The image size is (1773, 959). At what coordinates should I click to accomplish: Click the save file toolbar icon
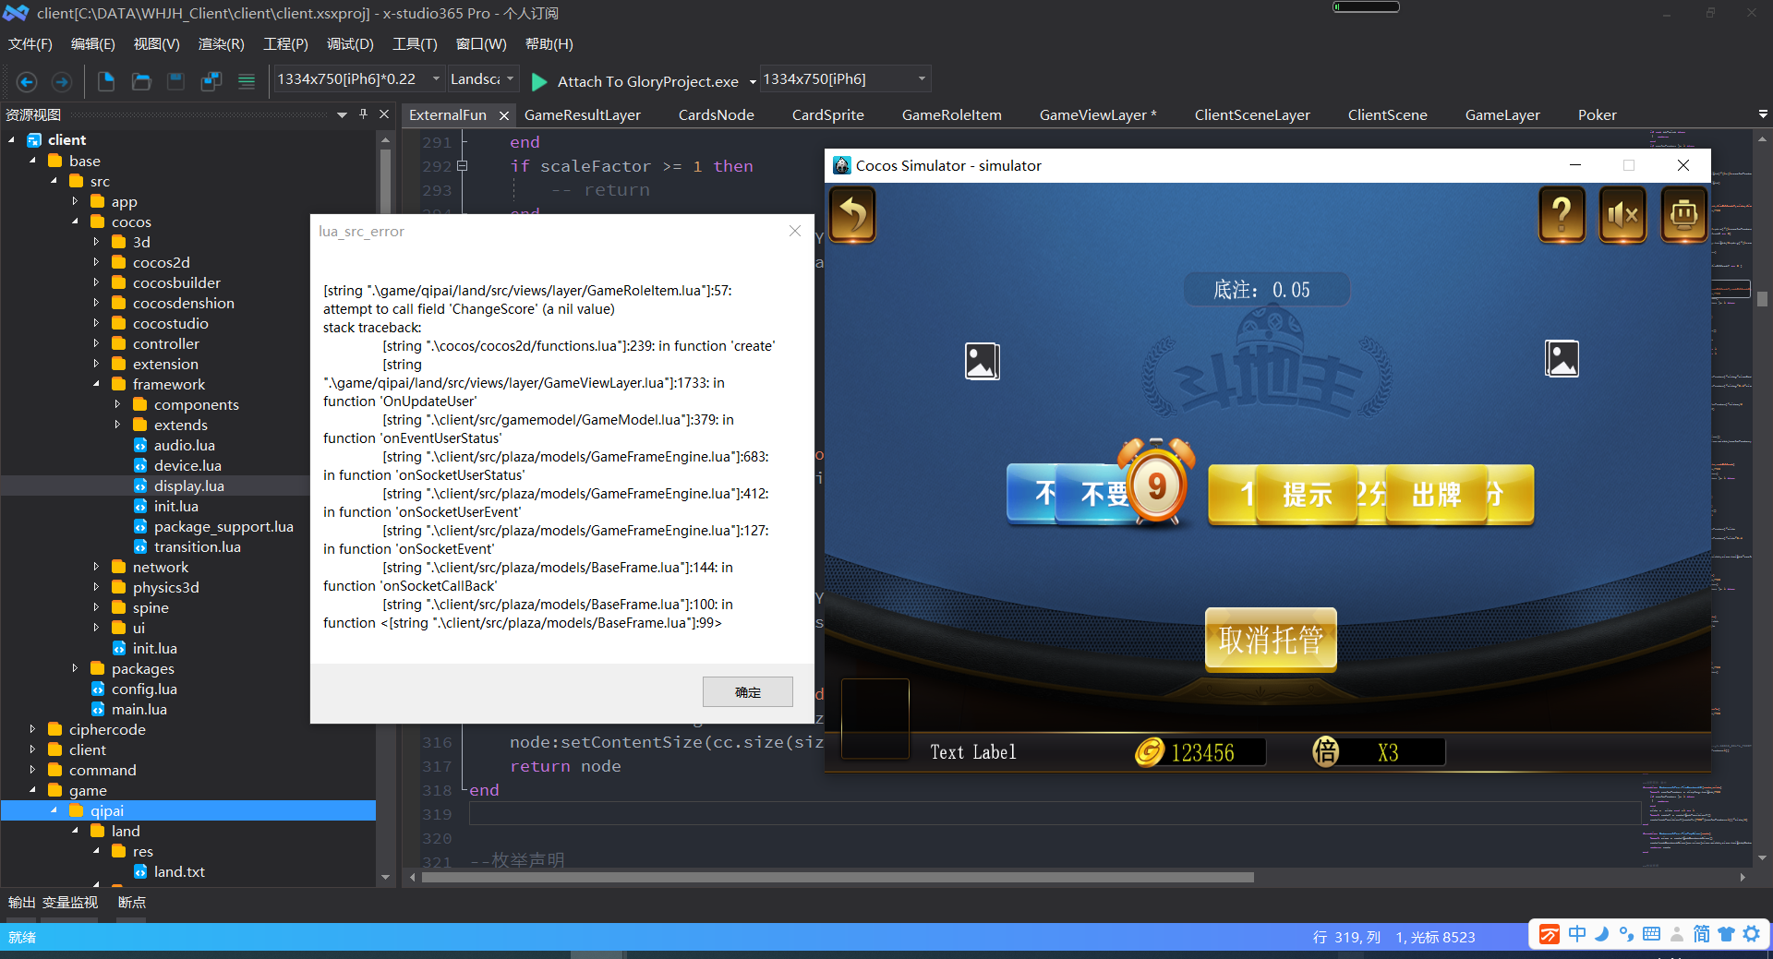(175, 81)
